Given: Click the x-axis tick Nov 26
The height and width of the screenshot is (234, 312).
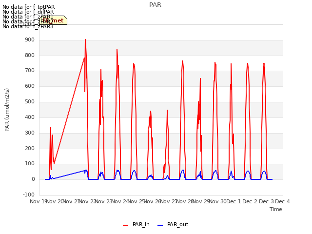Looking at the screenshot, I should click(153, 201).
